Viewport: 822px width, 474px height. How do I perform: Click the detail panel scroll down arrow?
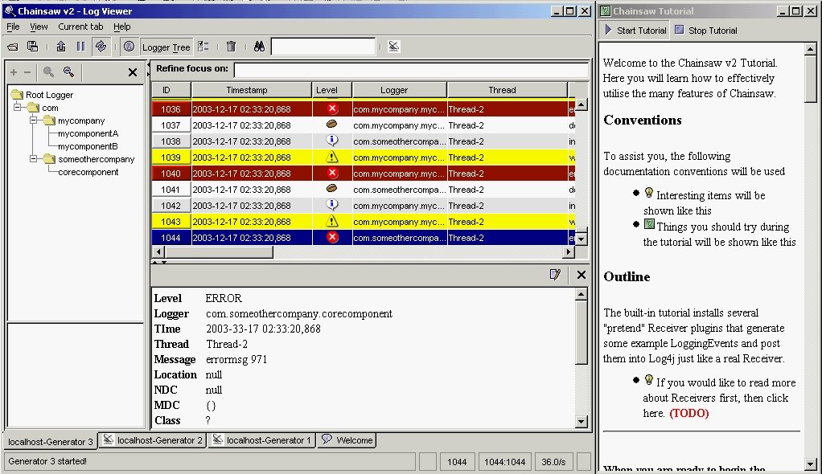tap(582, 421)
